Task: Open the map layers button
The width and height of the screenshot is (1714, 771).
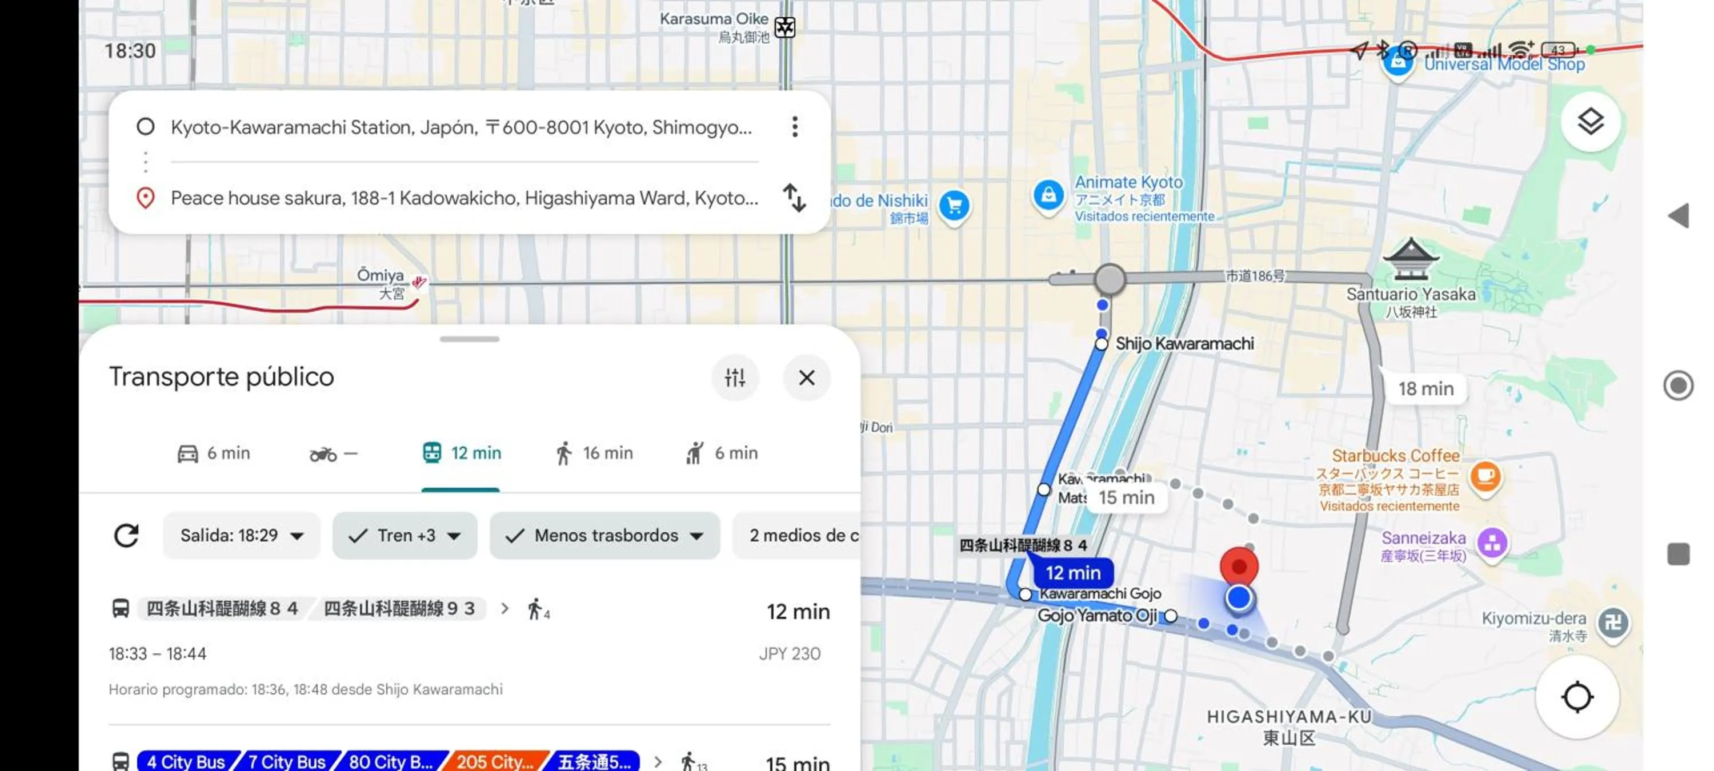Action: coord(1589,122)
